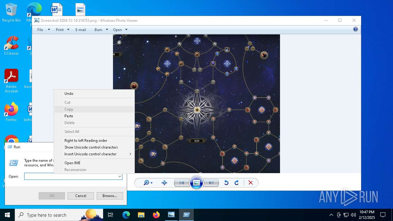Go to the previous photo
Screen dimensions: 393x221
(182, 183)
